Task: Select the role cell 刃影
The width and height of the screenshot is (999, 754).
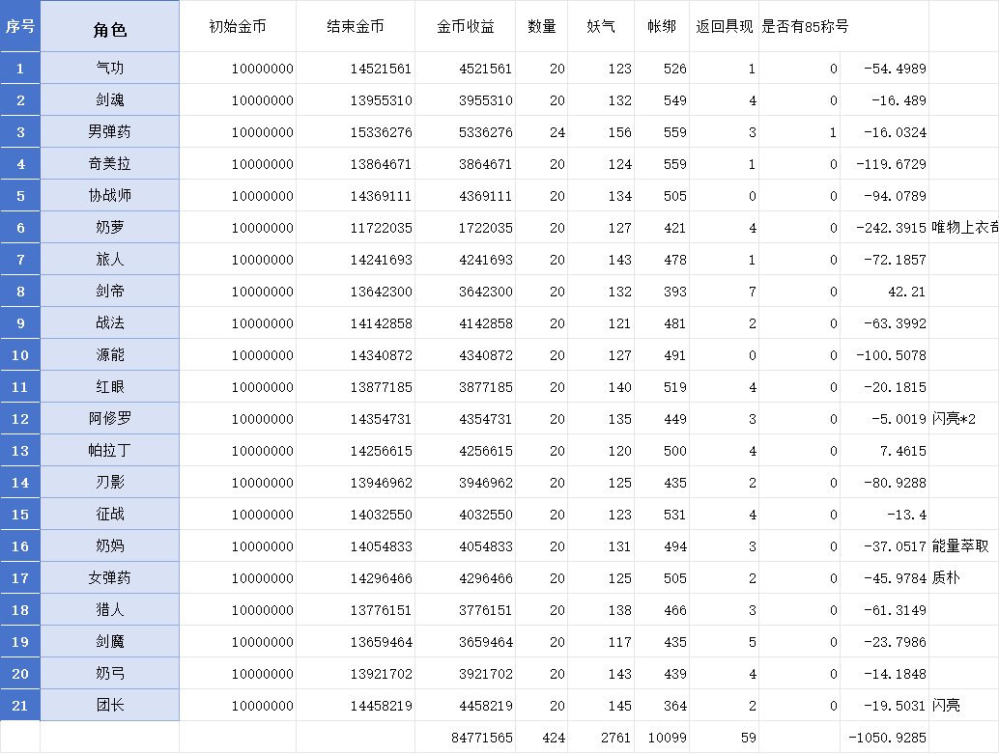Action: coord(109,482)
